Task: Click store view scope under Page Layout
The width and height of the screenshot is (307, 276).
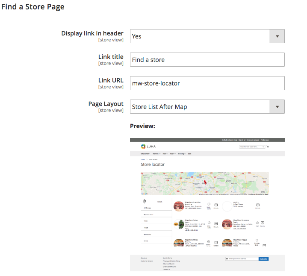Action: 111,110
